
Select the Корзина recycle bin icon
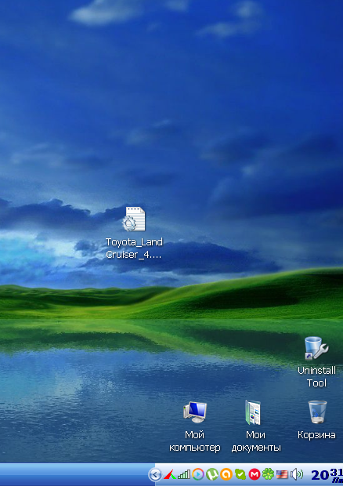pyautogui.click(x=317, y=412)
